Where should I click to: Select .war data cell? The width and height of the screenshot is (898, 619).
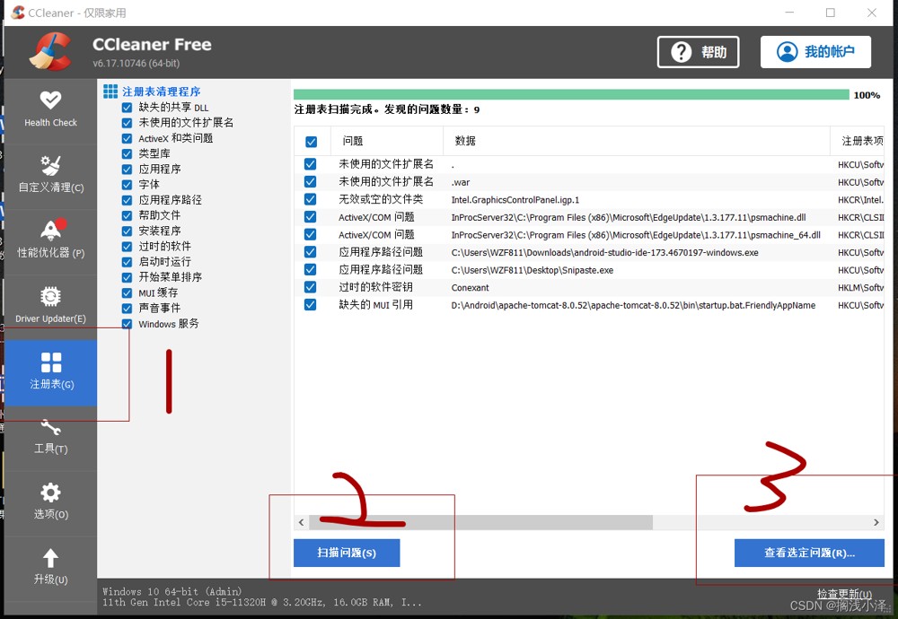[x=461, y=182]
